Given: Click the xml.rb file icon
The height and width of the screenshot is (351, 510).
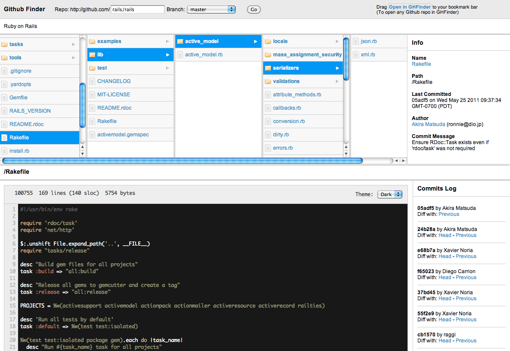Looking at the screenshot, I should (x=355, y=55).
